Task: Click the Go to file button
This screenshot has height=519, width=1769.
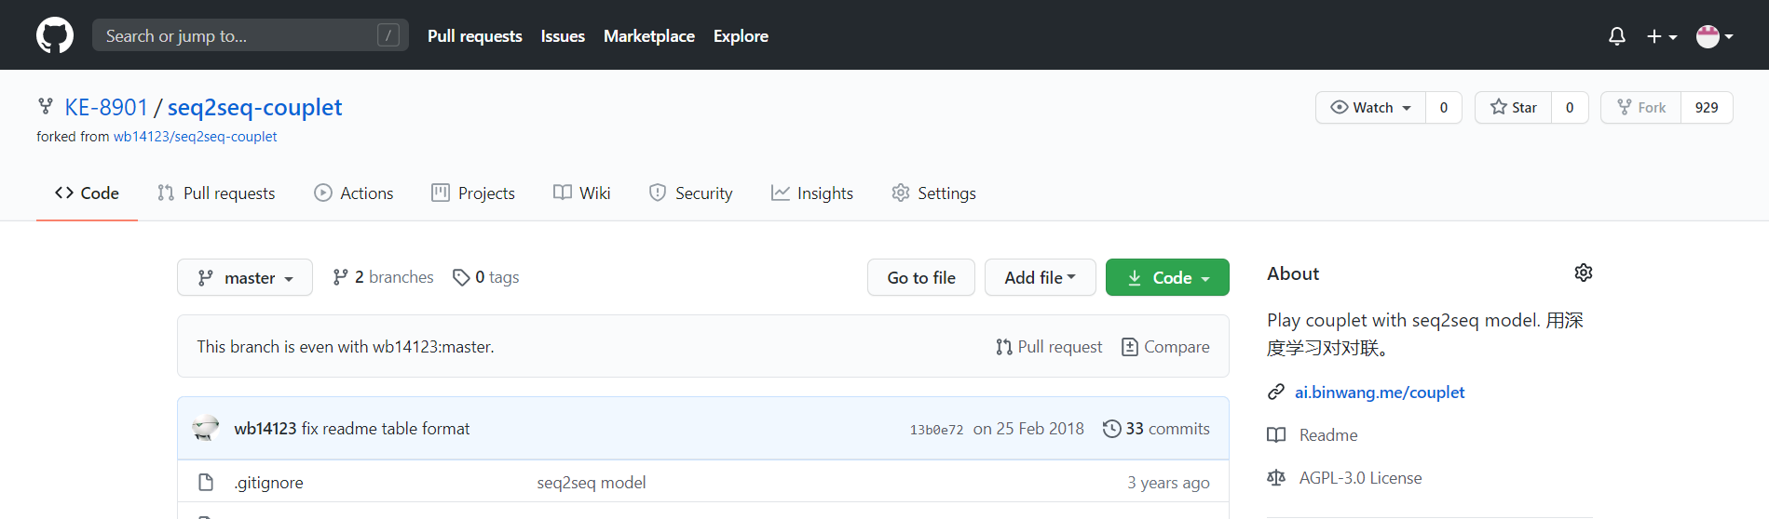Action: [921, 277]
